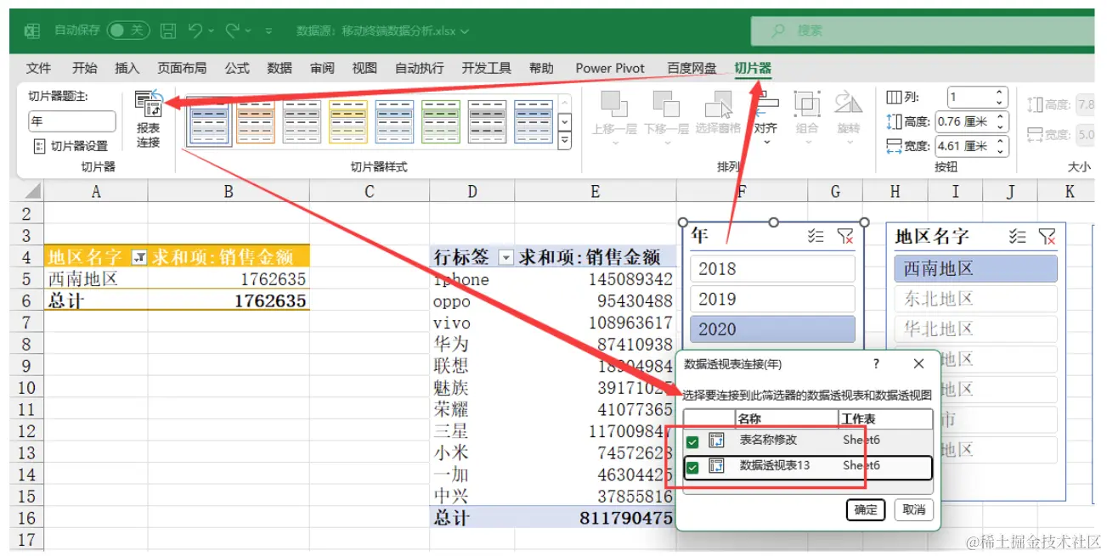Open Report Connections (报表连接)
The width and height of the screenshot is (1107, 556).
[149, 120]
